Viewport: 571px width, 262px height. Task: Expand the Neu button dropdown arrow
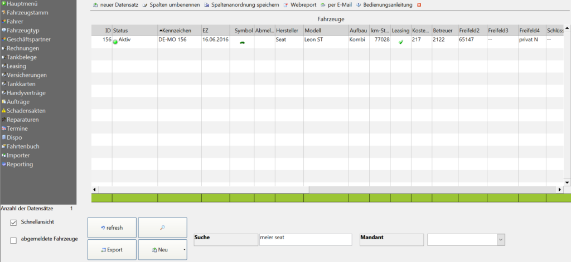click(x=184, y=250)
